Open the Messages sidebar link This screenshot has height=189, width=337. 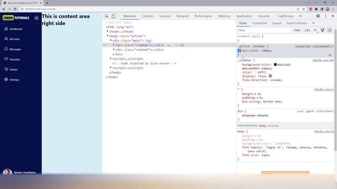[13, 49]
